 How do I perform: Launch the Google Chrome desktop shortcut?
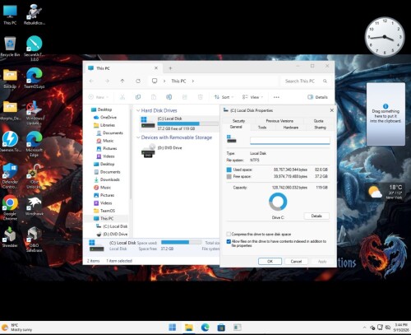pyautogui.click(x=10, y=207)
